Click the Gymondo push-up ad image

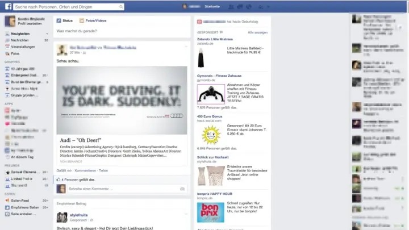coord(211,94)
